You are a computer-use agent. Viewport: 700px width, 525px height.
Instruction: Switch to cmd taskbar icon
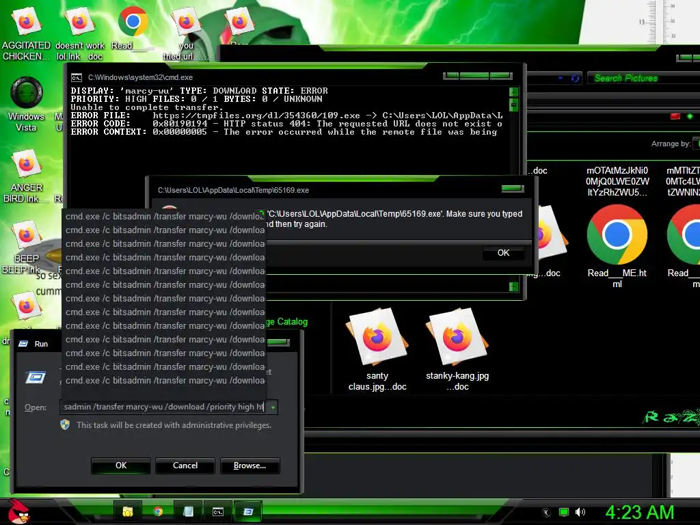pos(218,511)
